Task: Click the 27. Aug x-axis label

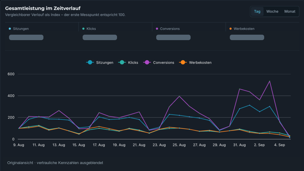Action: (199, 145)
